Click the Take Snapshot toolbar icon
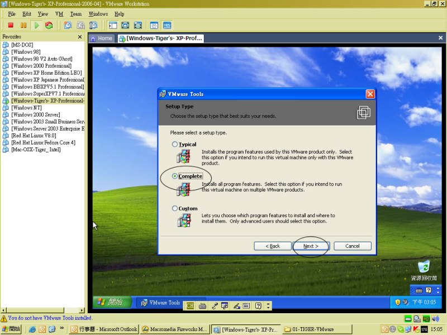 (68, 25)
